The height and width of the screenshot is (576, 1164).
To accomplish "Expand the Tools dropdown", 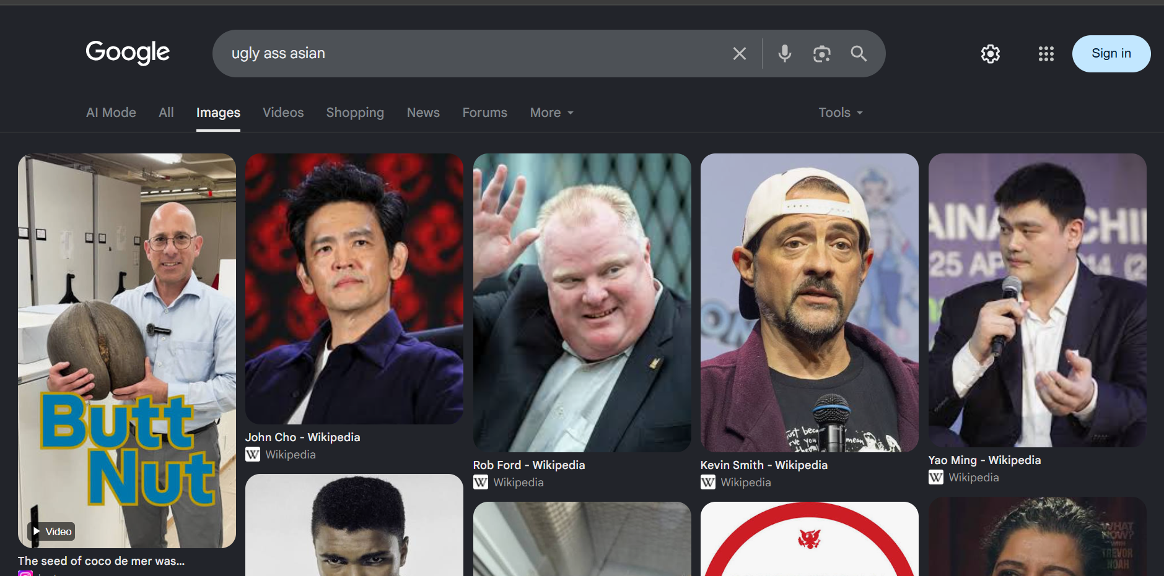I will (841, 113).
